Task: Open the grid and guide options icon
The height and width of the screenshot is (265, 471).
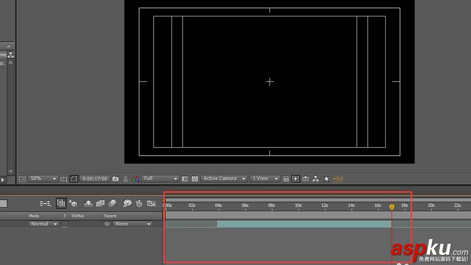Action: (x=64, y=179)
